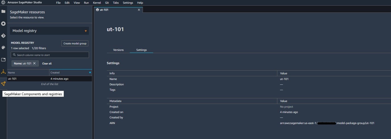Click the Description label in Info table
This screenshot has height=139, width=391.
point(117,84)
